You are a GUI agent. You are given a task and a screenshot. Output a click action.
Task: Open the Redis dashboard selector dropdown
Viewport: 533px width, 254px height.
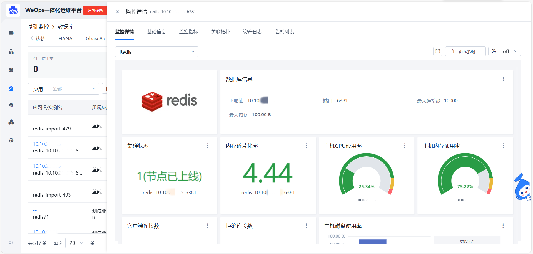157,52
